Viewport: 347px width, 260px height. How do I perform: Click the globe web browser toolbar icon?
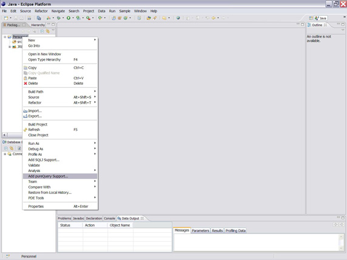tap(178, 18)
